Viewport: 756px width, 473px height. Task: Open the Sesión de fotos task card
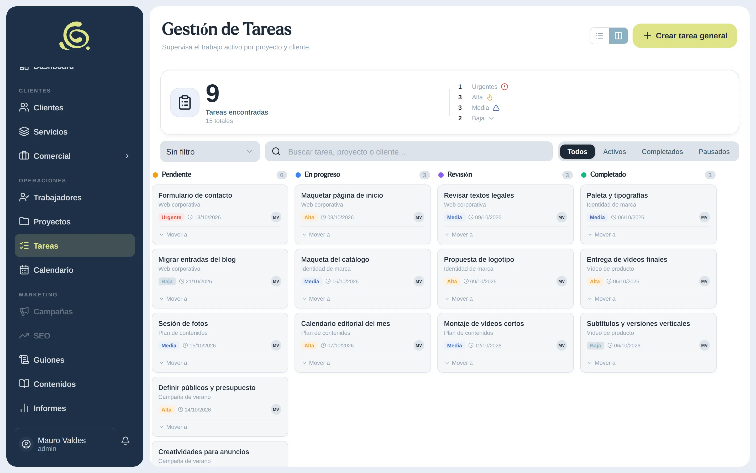point(220,343)
